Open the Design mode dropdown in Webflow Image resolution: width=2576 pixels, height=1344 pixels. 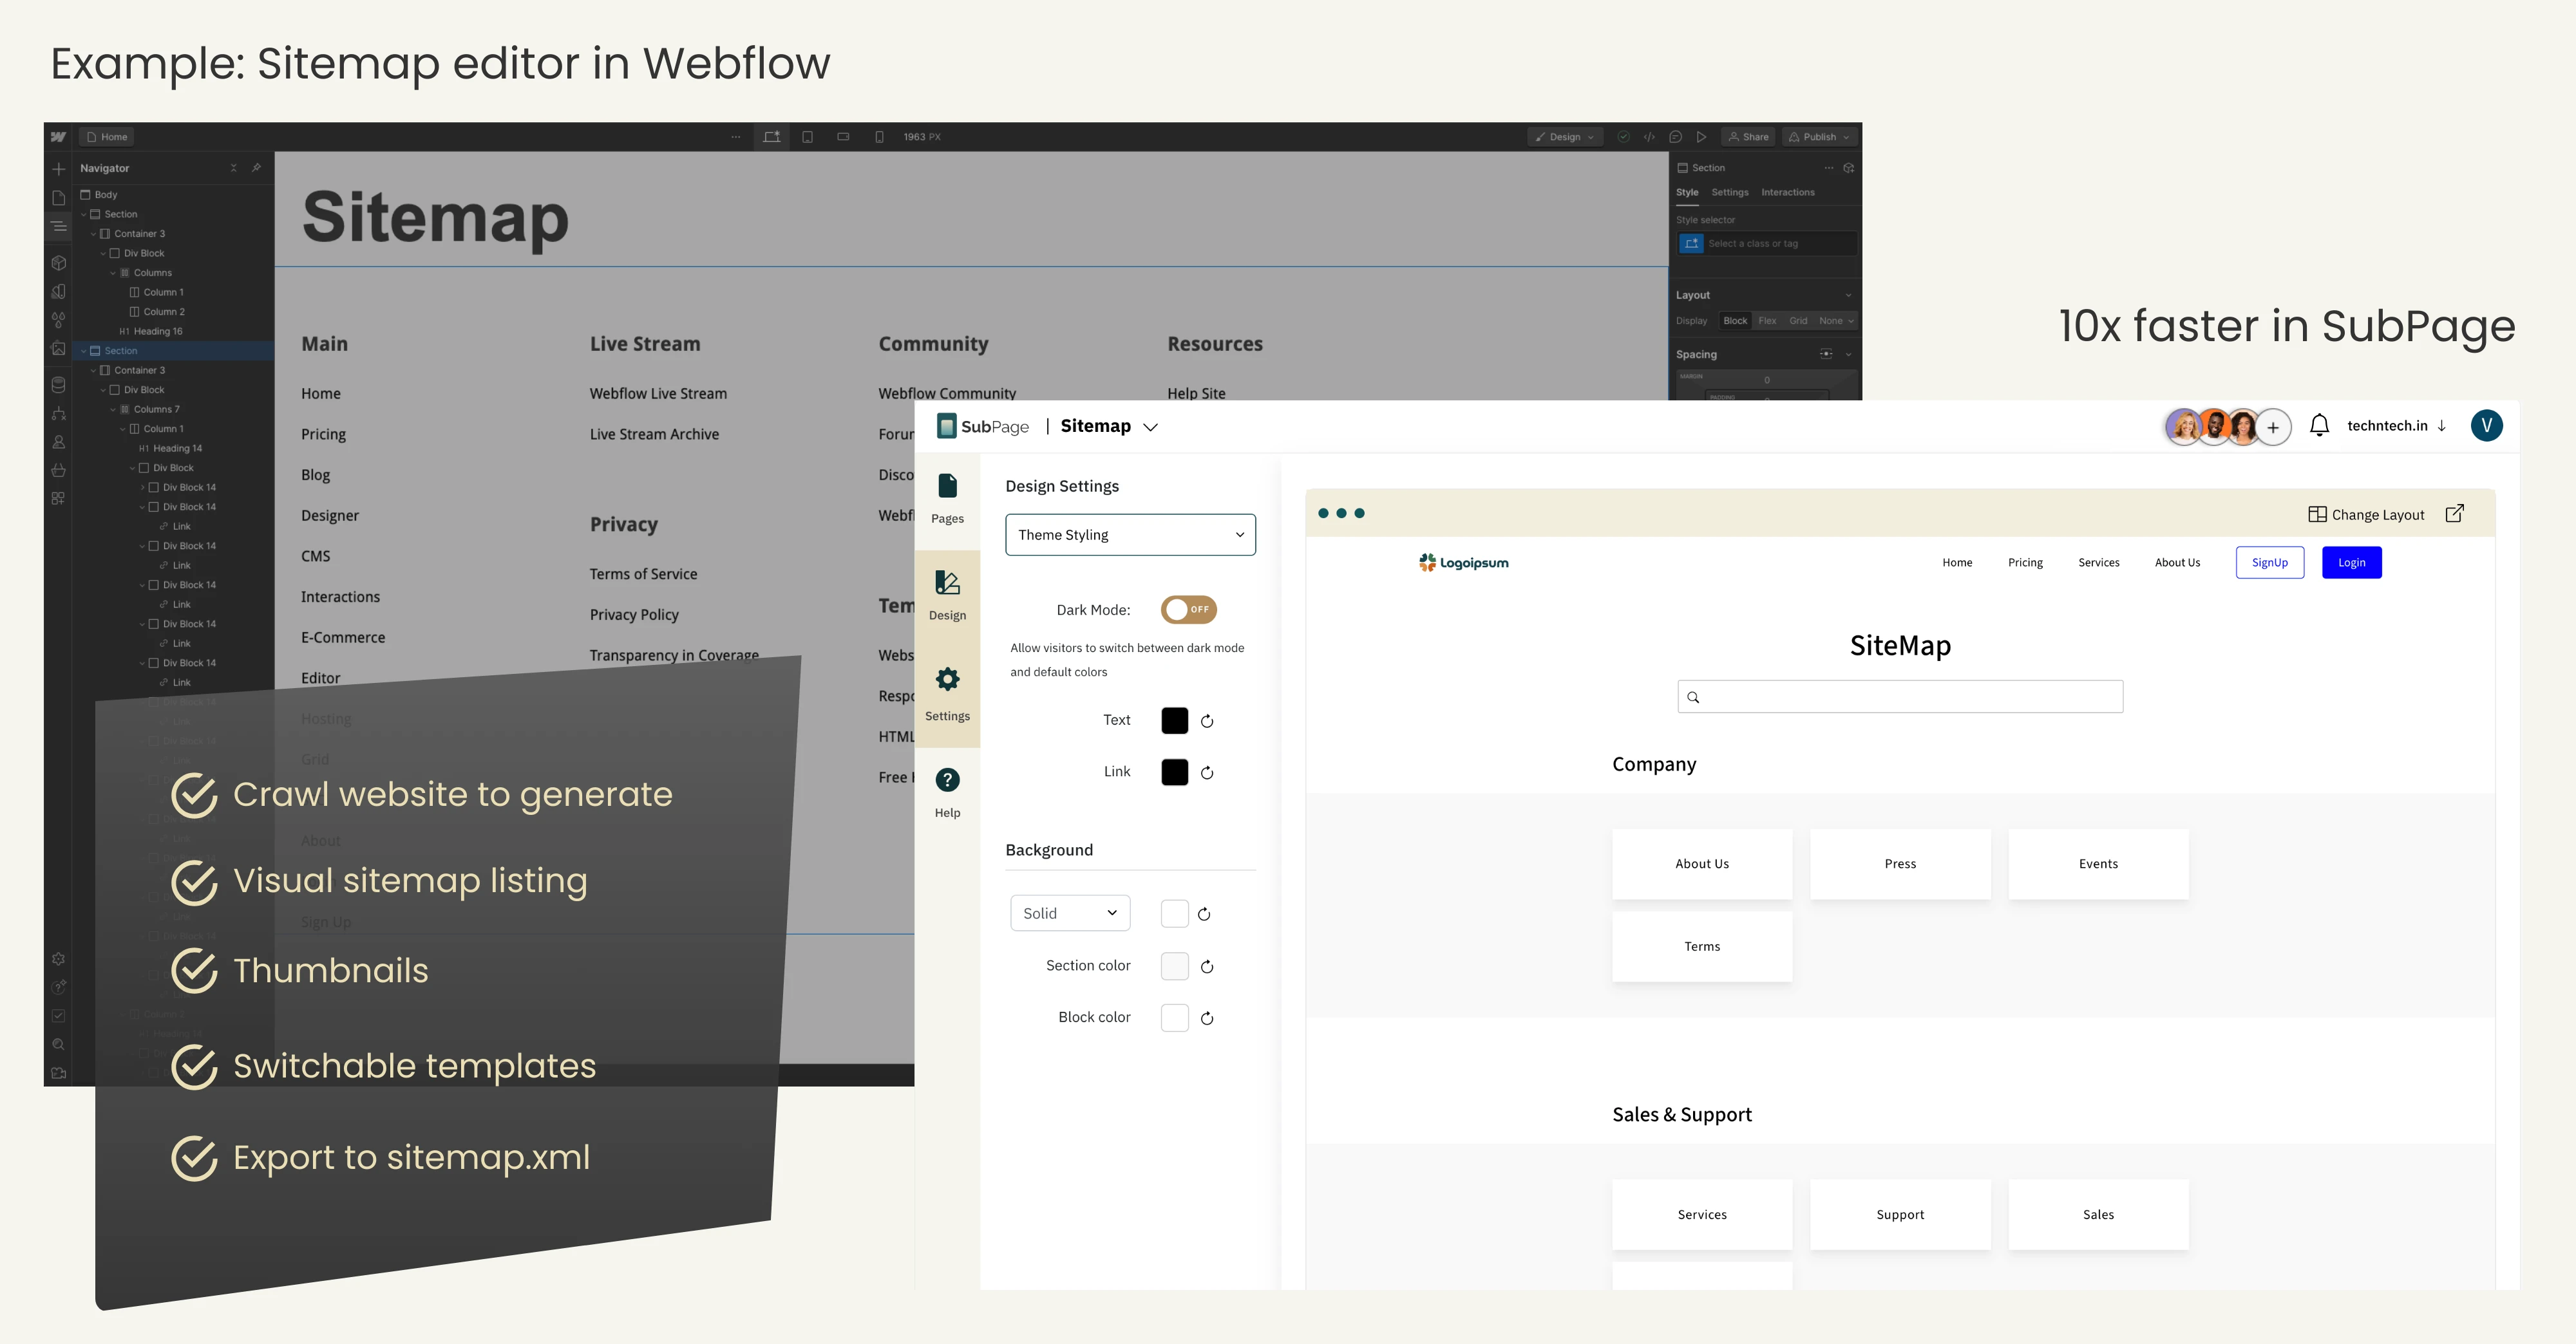pyautogui.click(x=1565, y=137)
